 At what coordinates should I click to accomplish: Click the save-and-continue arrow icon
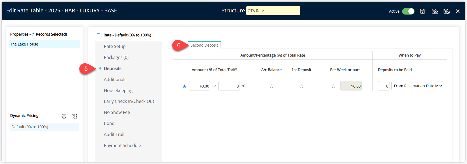tap(435, 11)
